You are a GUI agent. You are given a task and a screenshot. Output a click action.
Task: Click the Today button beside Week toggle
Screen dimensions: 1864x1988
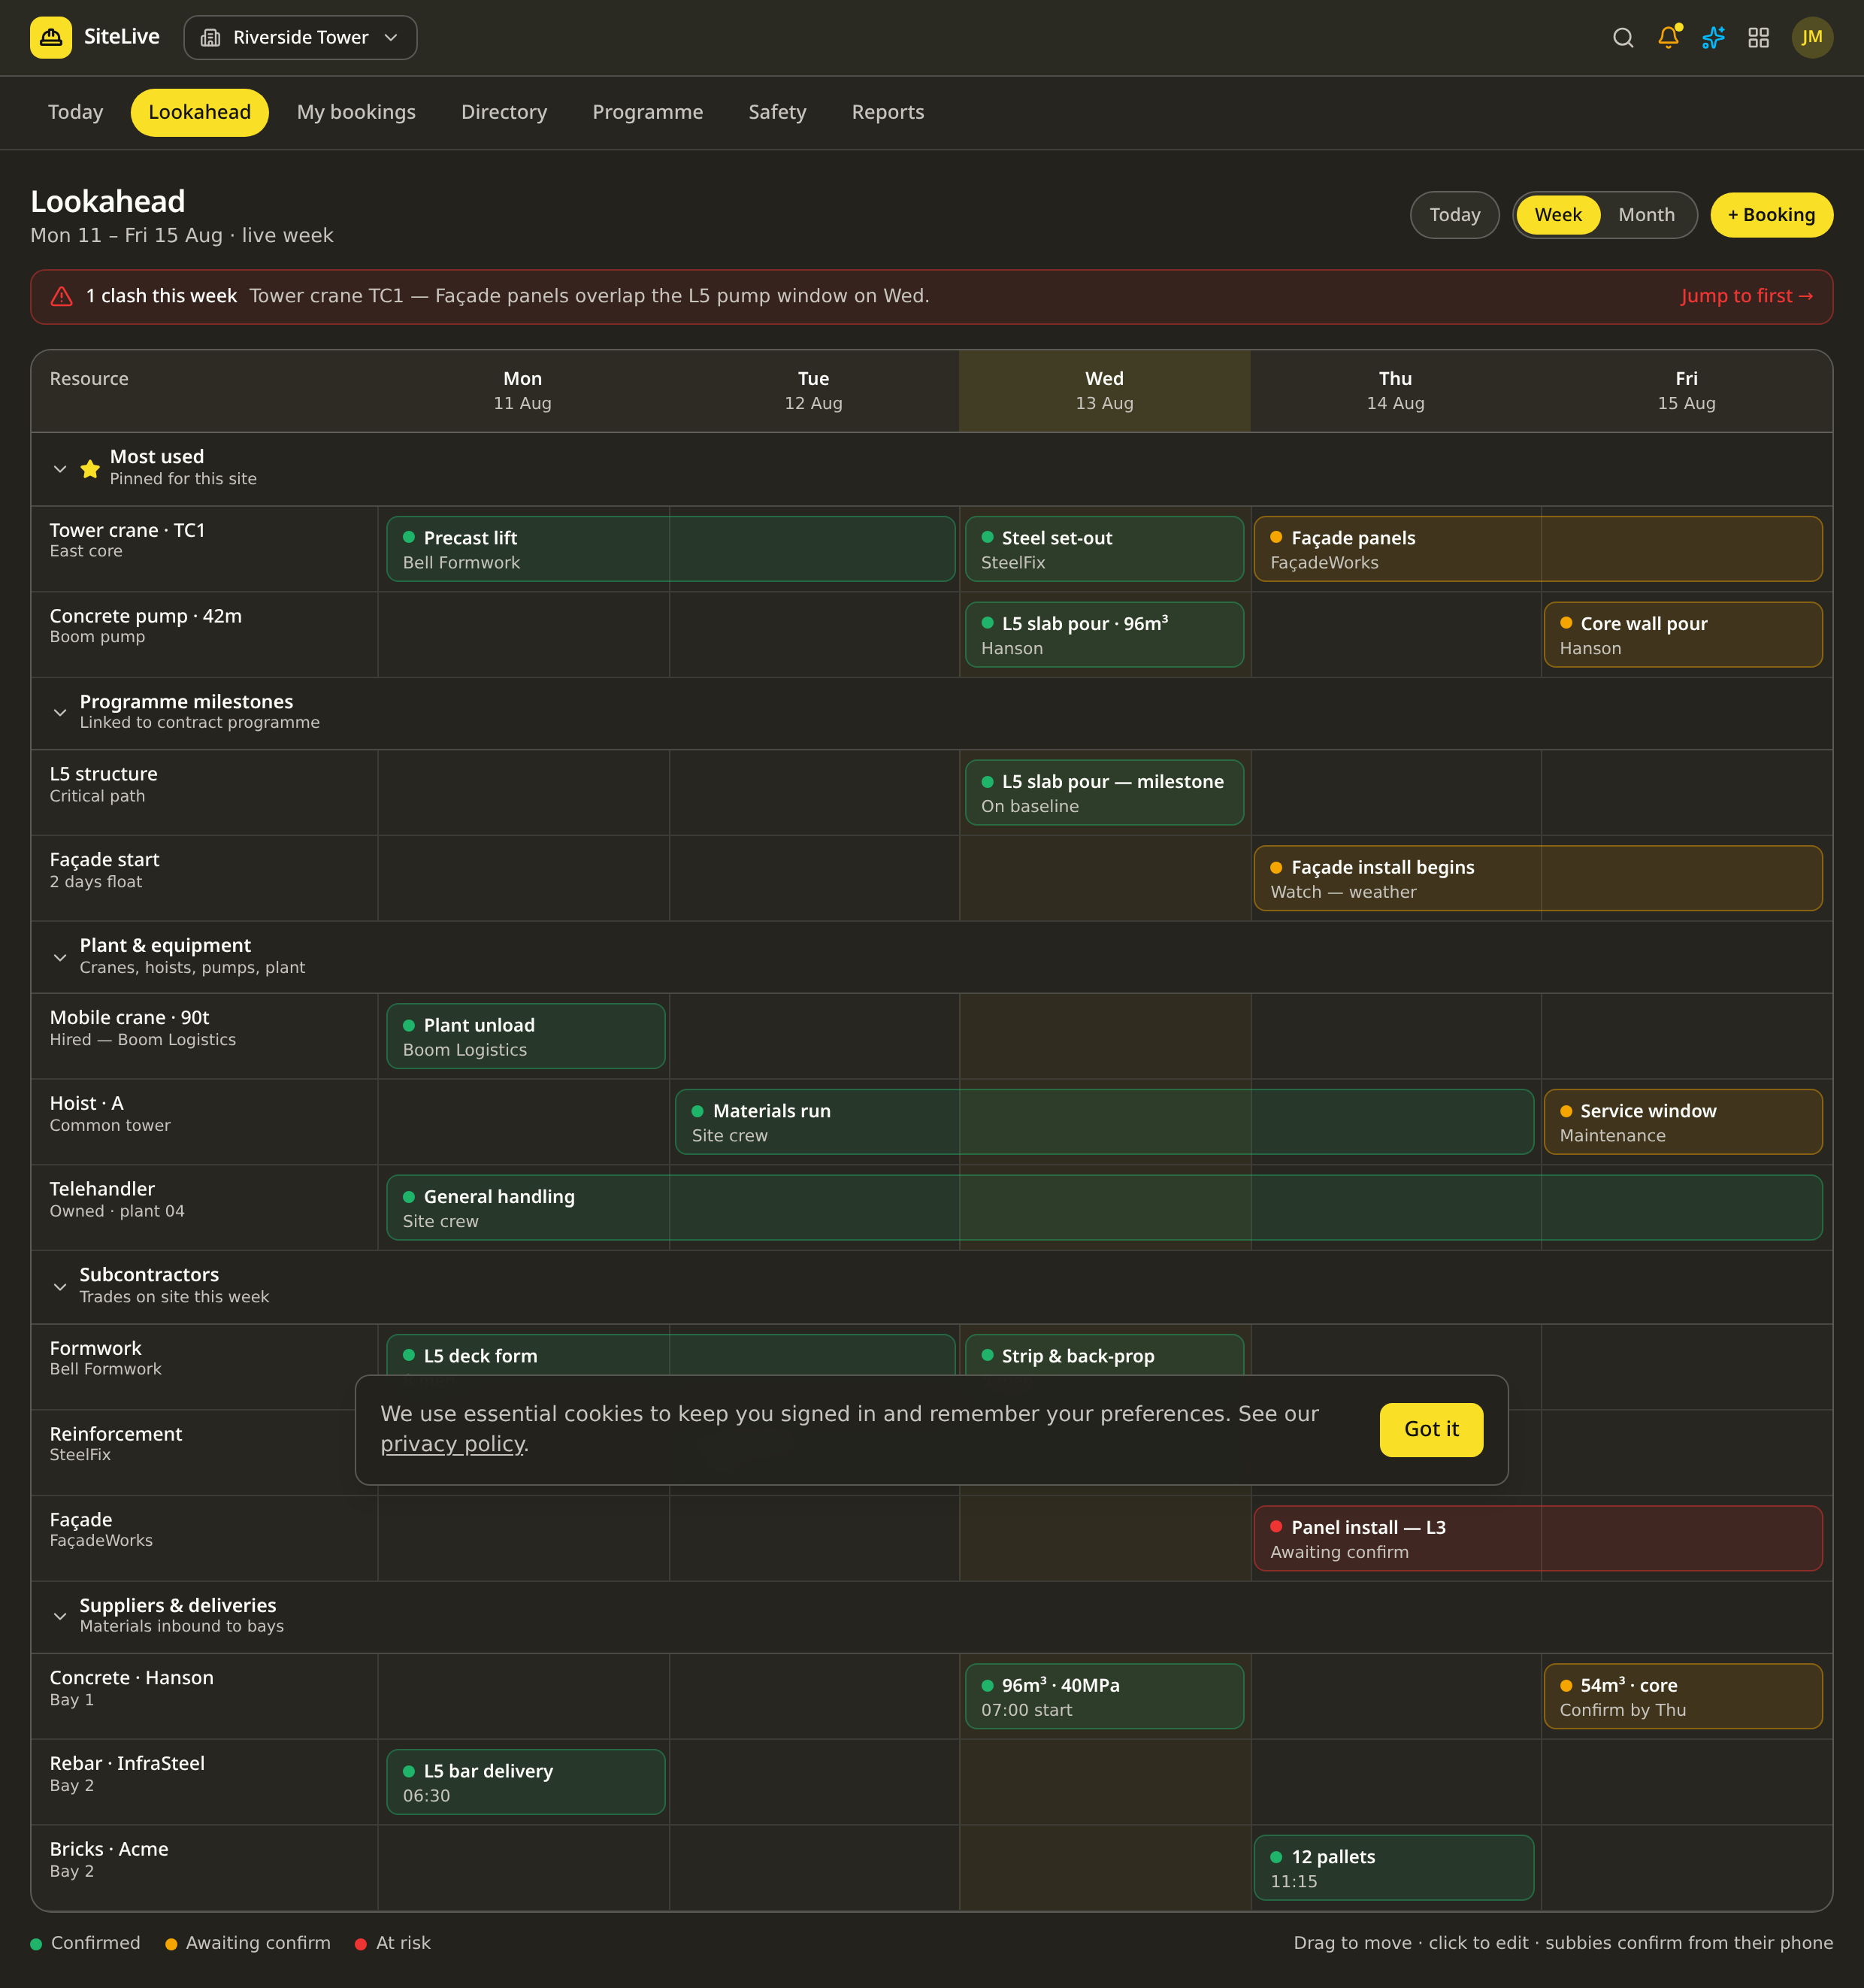coord(1454,215)
